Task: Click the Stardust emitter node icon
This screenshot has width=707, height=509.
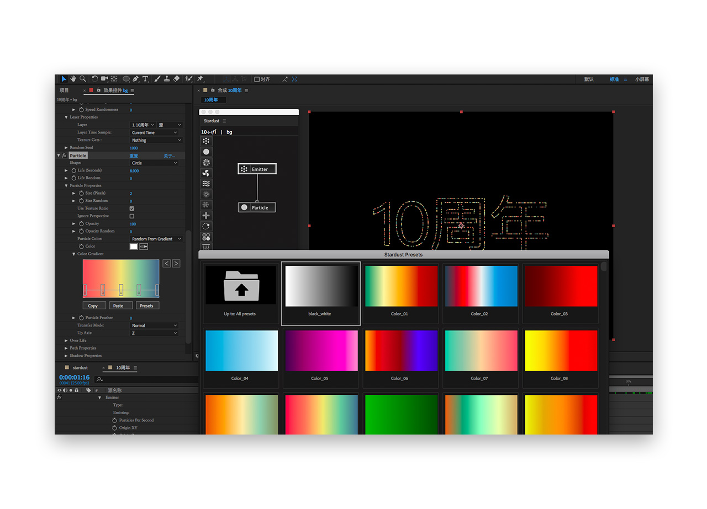Action: (206, 141)
